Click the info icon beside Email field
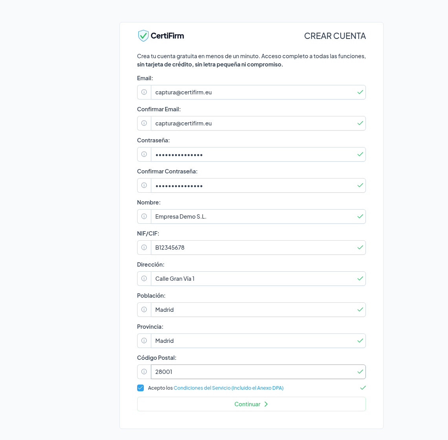The image size is (448, 440). pyautogui.click(x=144, y=92)
